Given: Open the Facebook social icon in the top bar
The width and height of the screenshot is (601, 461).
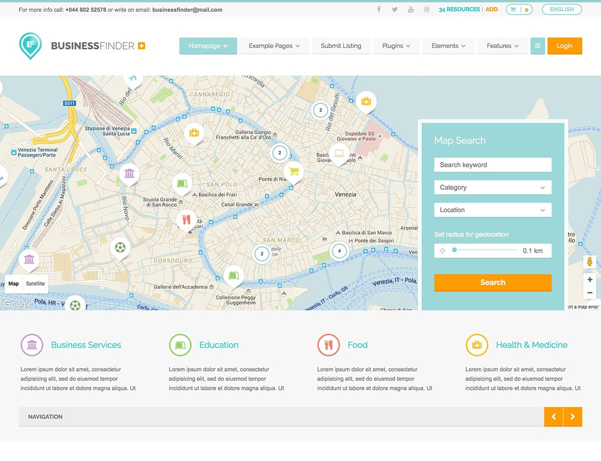Looking at the screenshot, I should pyautogui.click(x=379, y=10).
